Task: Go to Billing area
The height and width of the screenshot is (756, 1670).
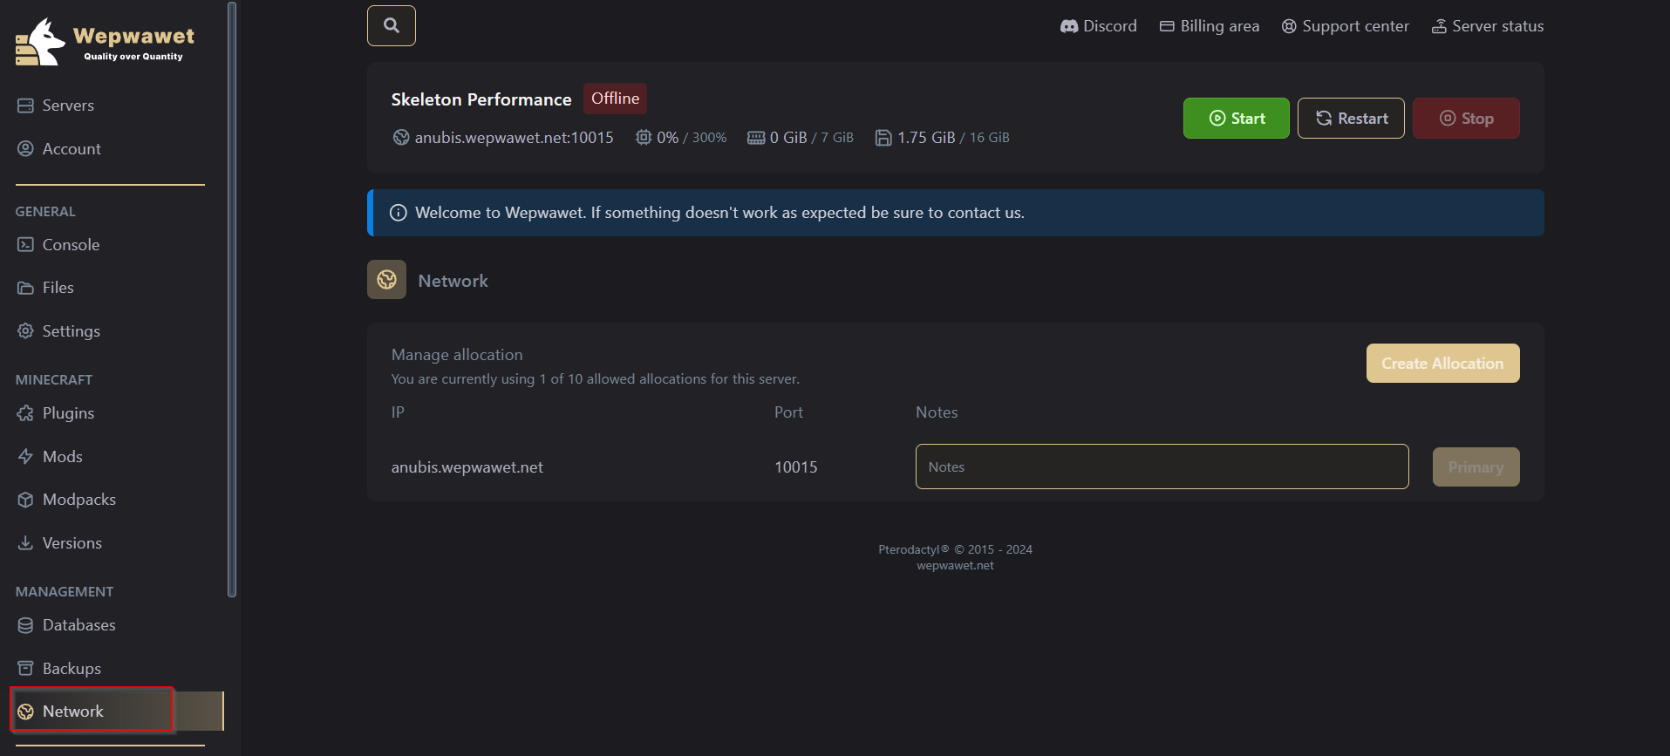Action: 1209,26
